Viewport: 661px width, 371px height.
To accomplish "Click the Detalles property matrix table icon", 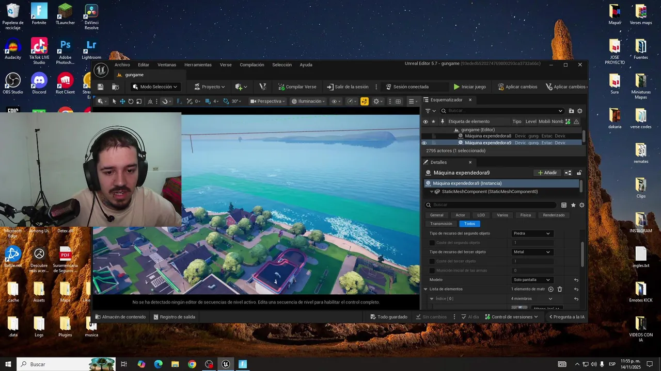I will point(564,205).
